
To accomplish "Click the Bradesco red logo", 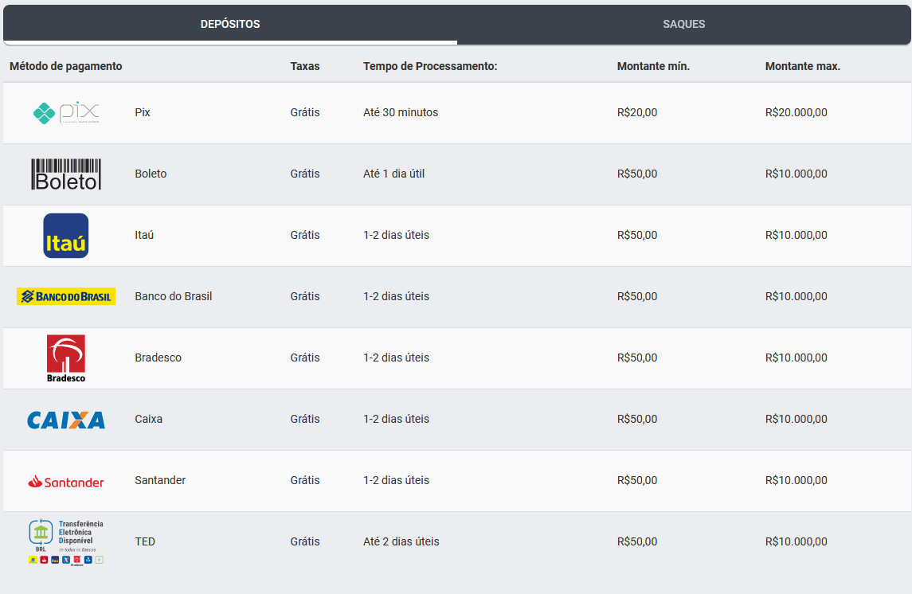I will tap(66, 358).
